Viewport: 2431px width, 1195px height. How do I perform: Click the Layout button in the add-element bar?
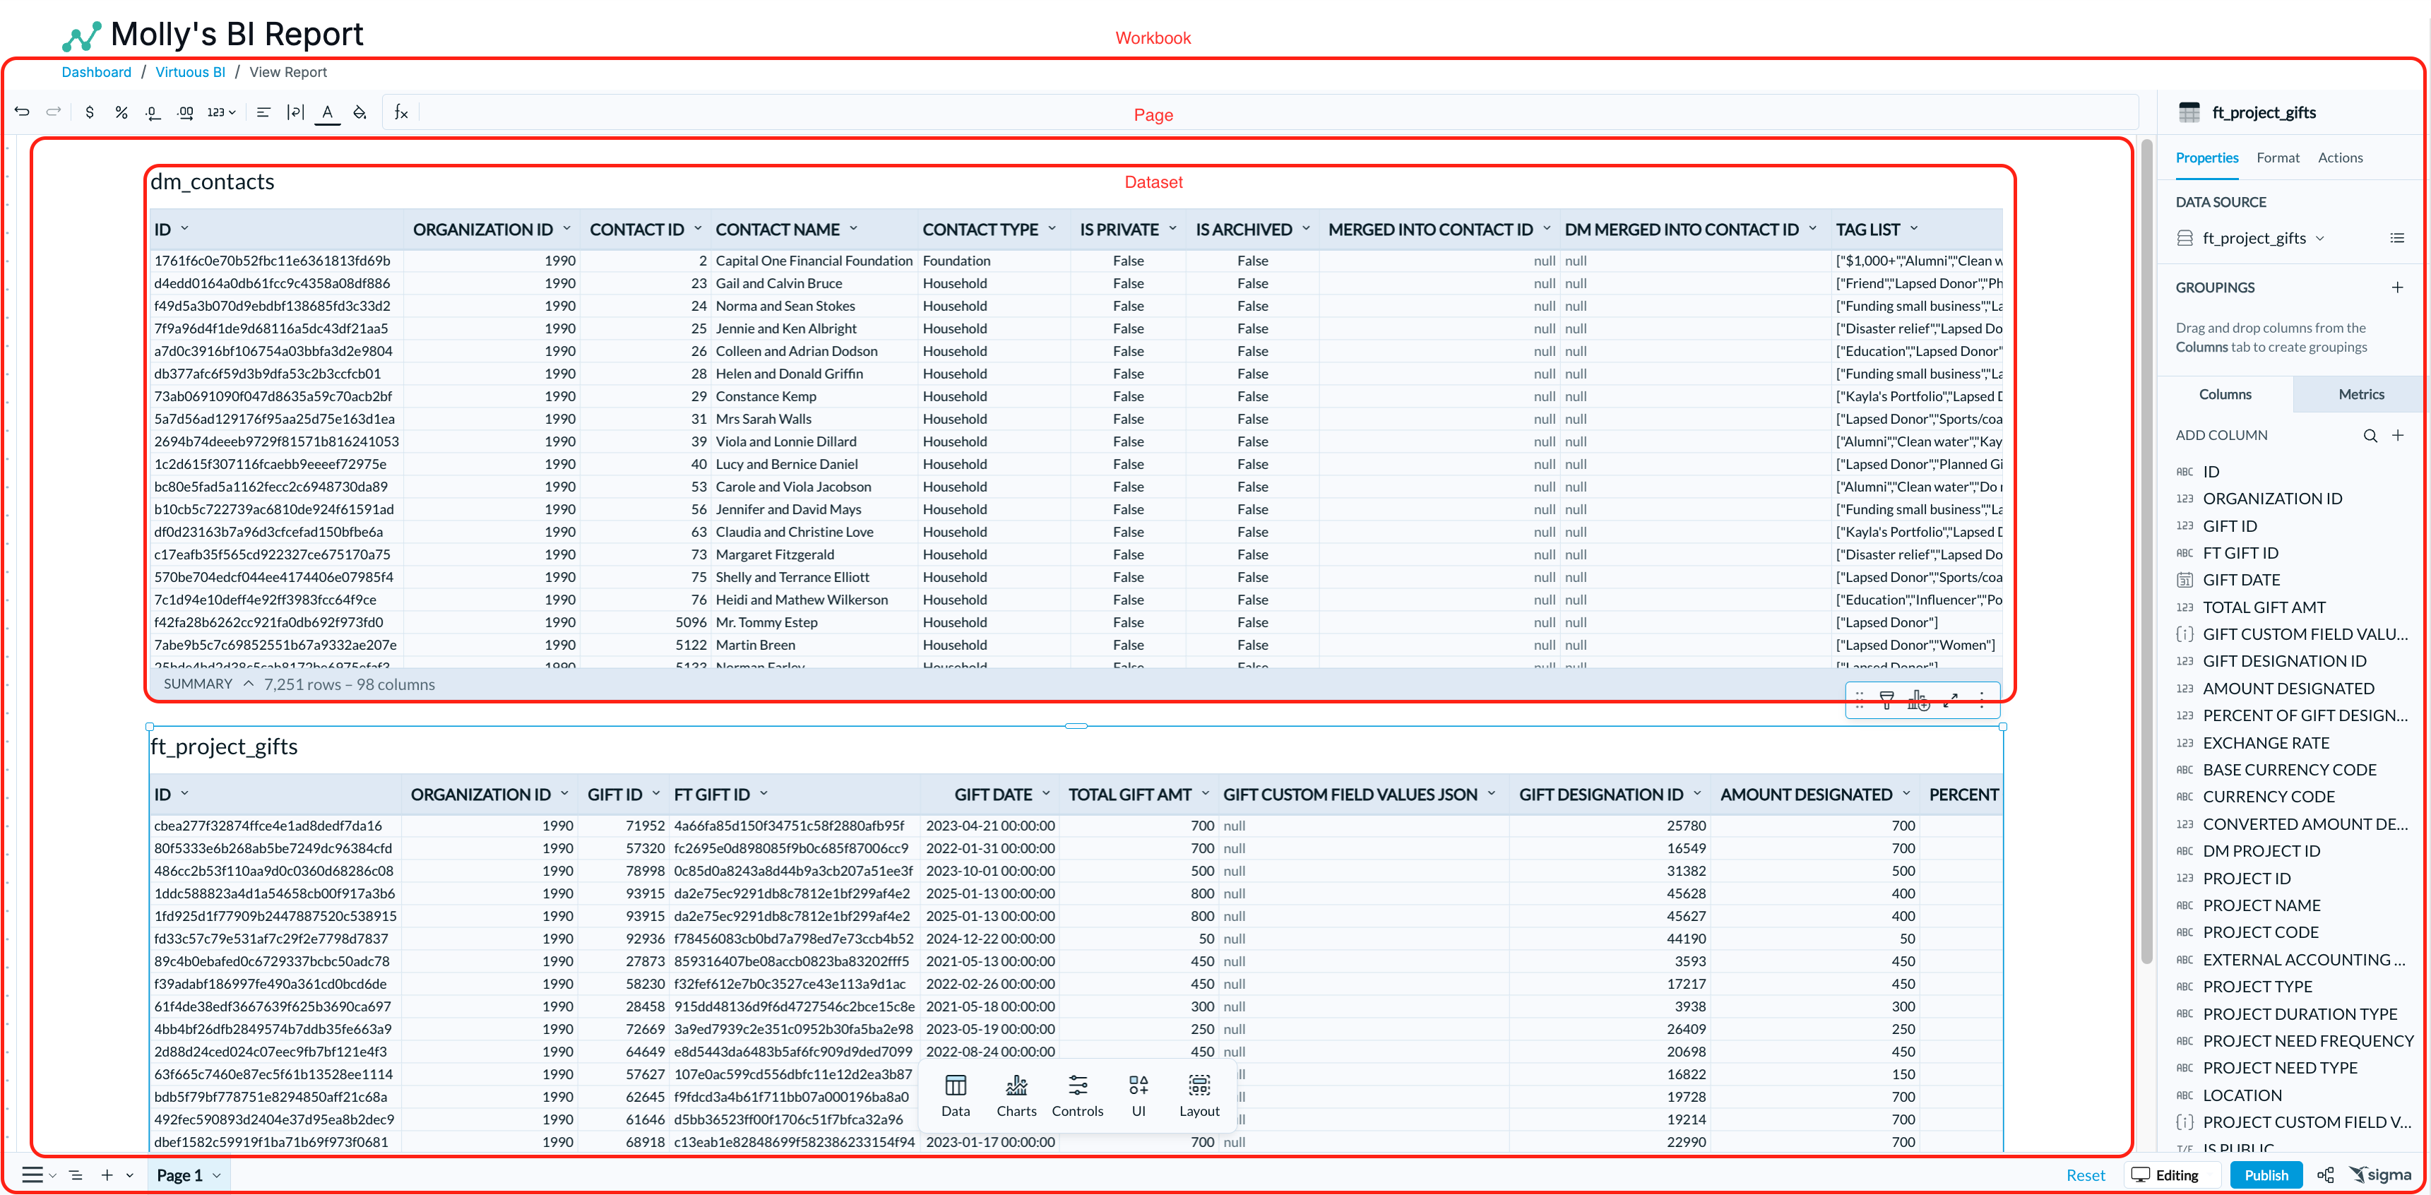tap(1199, 1096)
